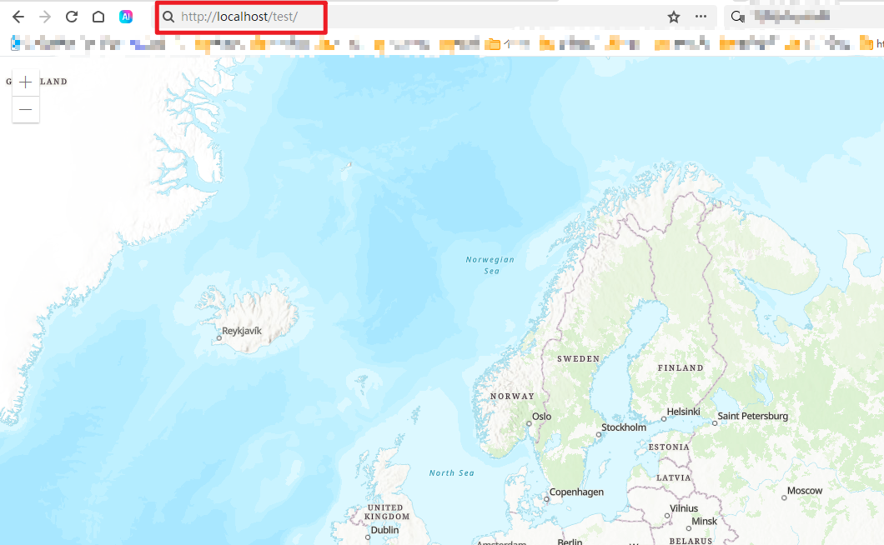Viewport: 884px width, 545px height.
Task: Bookmark page with the star icon
Action: [x=674, y=17]
